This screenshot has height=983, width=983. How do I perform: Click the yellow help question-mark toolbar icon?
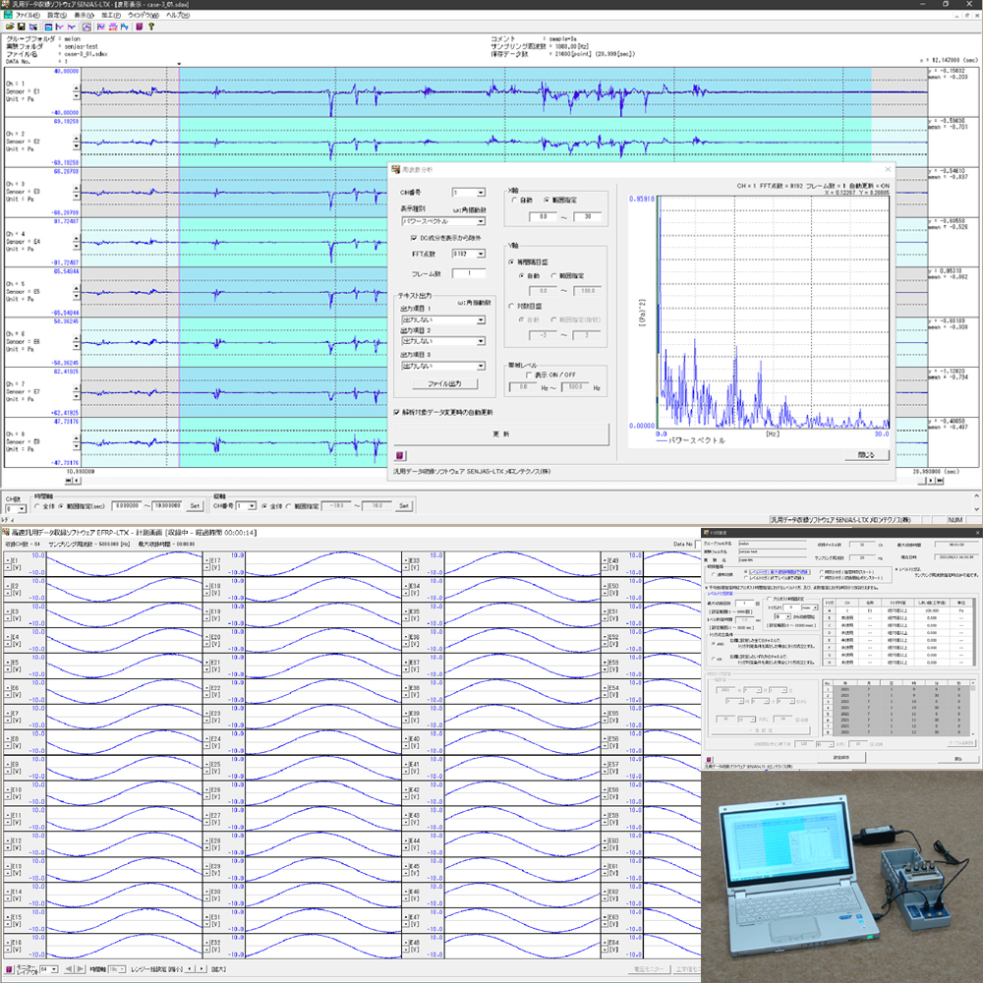pyautogui.click(x=151, y=27)
